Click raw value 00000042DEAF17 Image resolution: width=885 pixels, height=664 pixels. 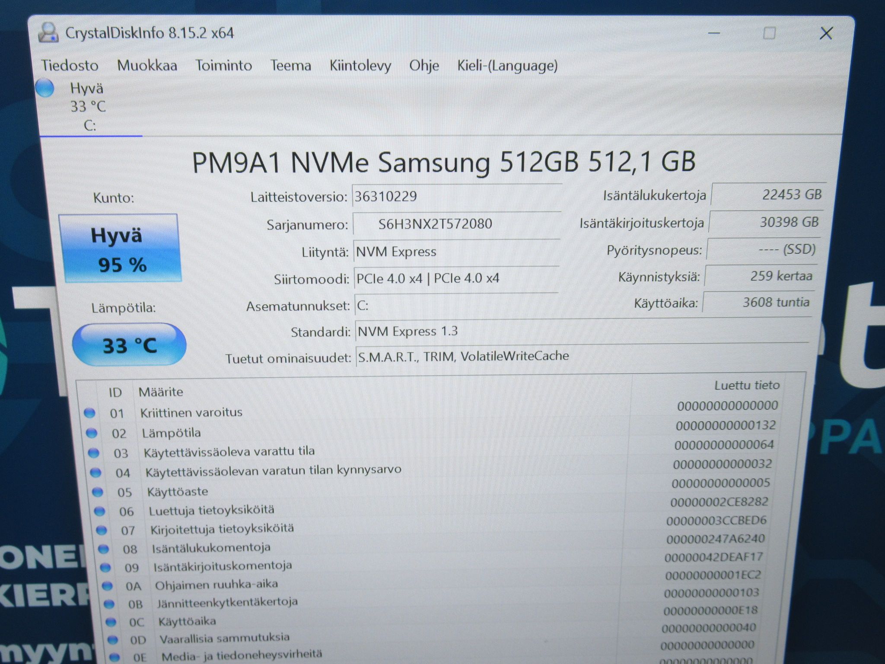[x=714, y=557]
